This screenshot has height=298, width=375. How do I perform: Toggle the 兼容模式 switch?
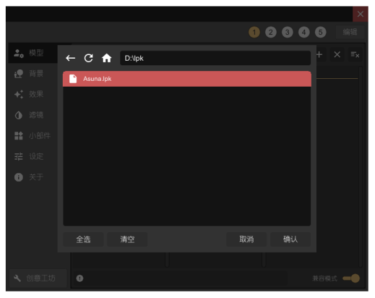pos(351,279)
